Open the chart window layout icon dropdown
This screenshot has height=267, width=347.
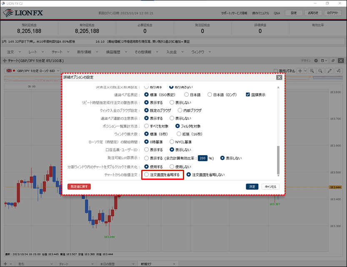(x=324, y=60)
